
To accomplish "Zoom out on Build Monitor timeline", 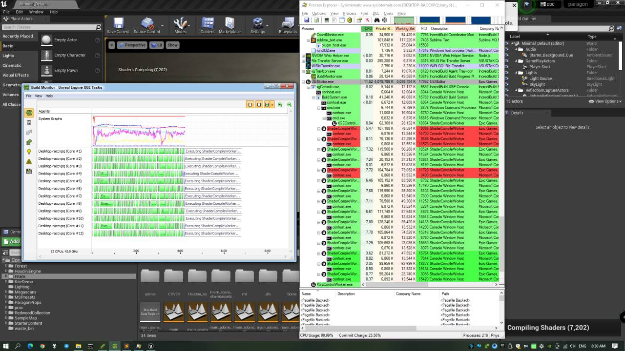I will click(x=289, y=104).
